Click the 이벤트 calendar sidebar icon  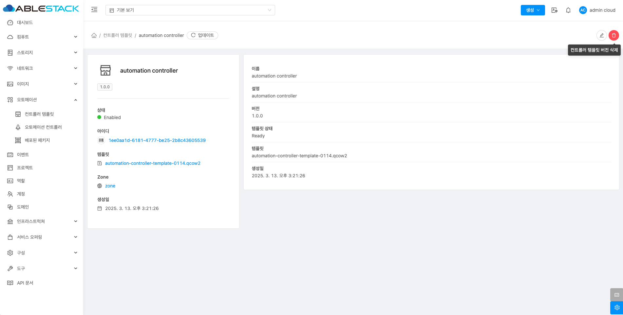pyautogui.click(x=10, y=155)
